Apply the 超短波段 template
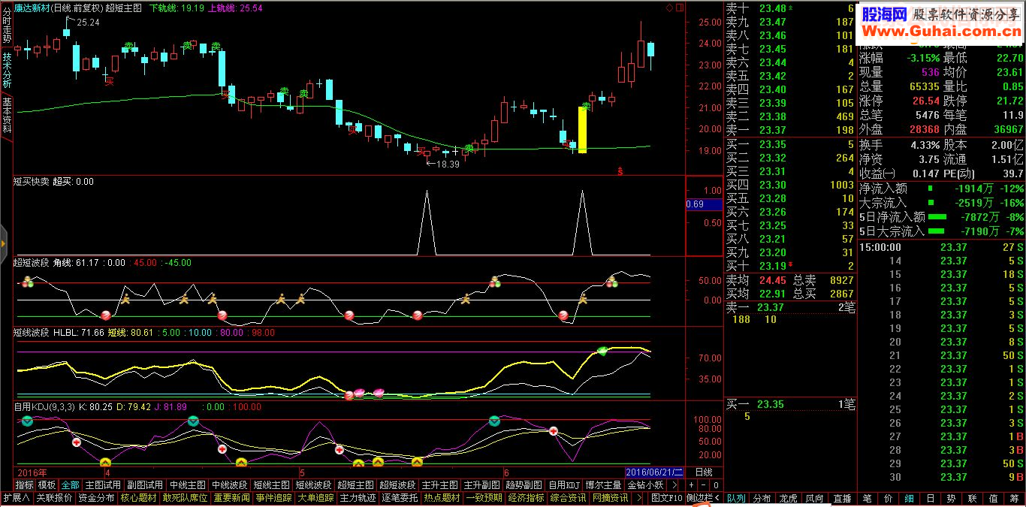 pyautogui.click(x=397, y=484)
